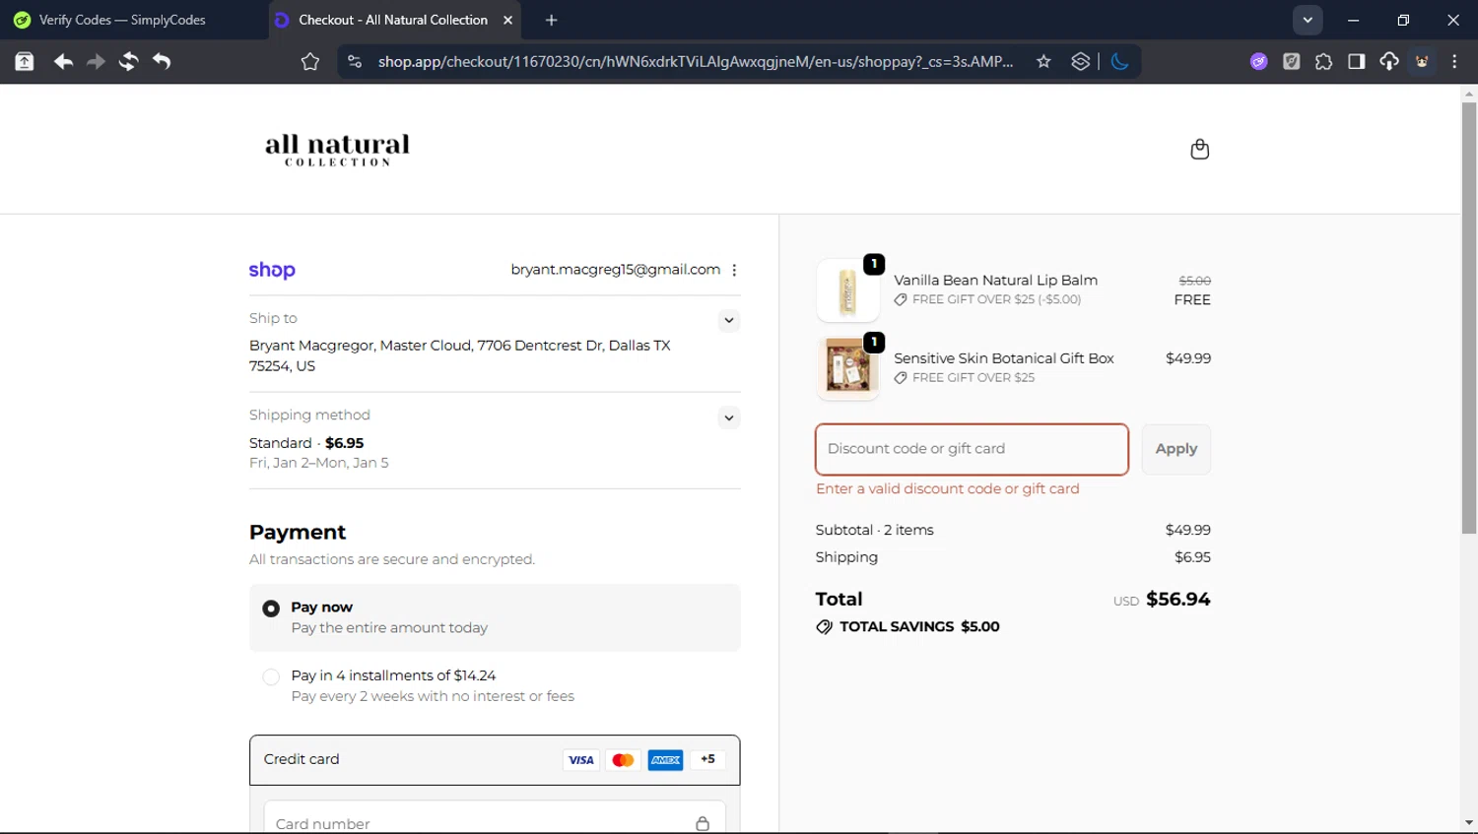Click the Credit card payment header
Image resolution: width=1478 pixels, height=834 pixels.
[x=495, y=760]
